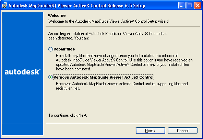Click the Reinstalls any files description paragraph

pos(124,62)
